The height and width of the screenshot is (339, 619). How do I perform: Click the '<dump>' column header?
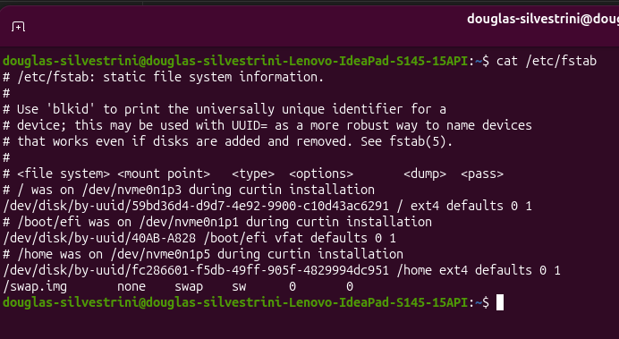[x=425, y=174]
